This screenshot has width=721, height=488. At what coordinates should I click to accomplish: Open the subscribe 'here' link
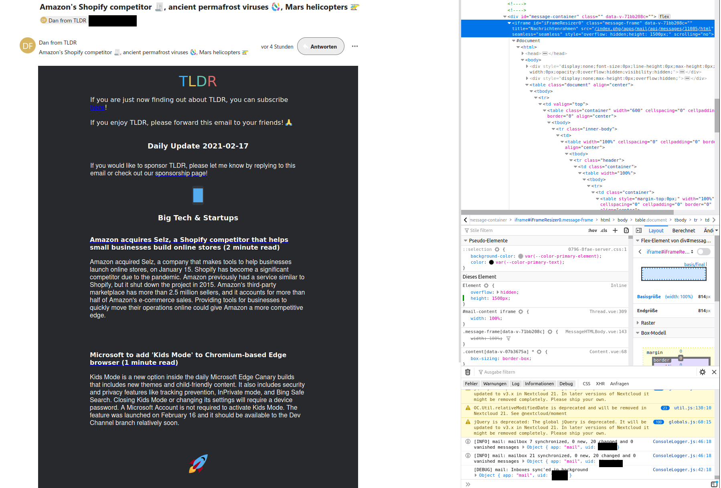coord(97,107)
